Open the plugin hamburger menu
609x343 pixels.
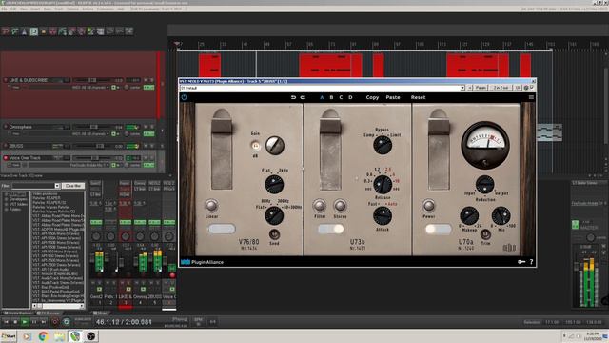[x=531, y=97]
